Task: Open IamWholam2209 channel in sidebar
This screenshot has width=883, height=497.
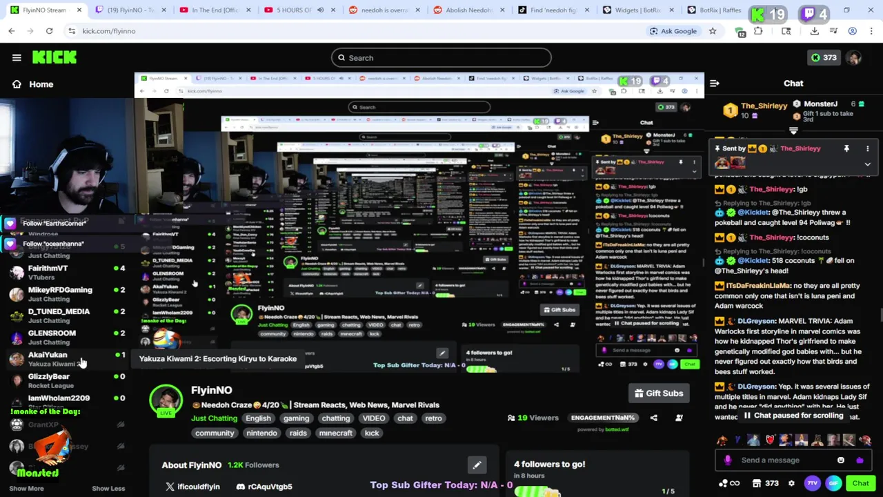Action: (67, 402)
